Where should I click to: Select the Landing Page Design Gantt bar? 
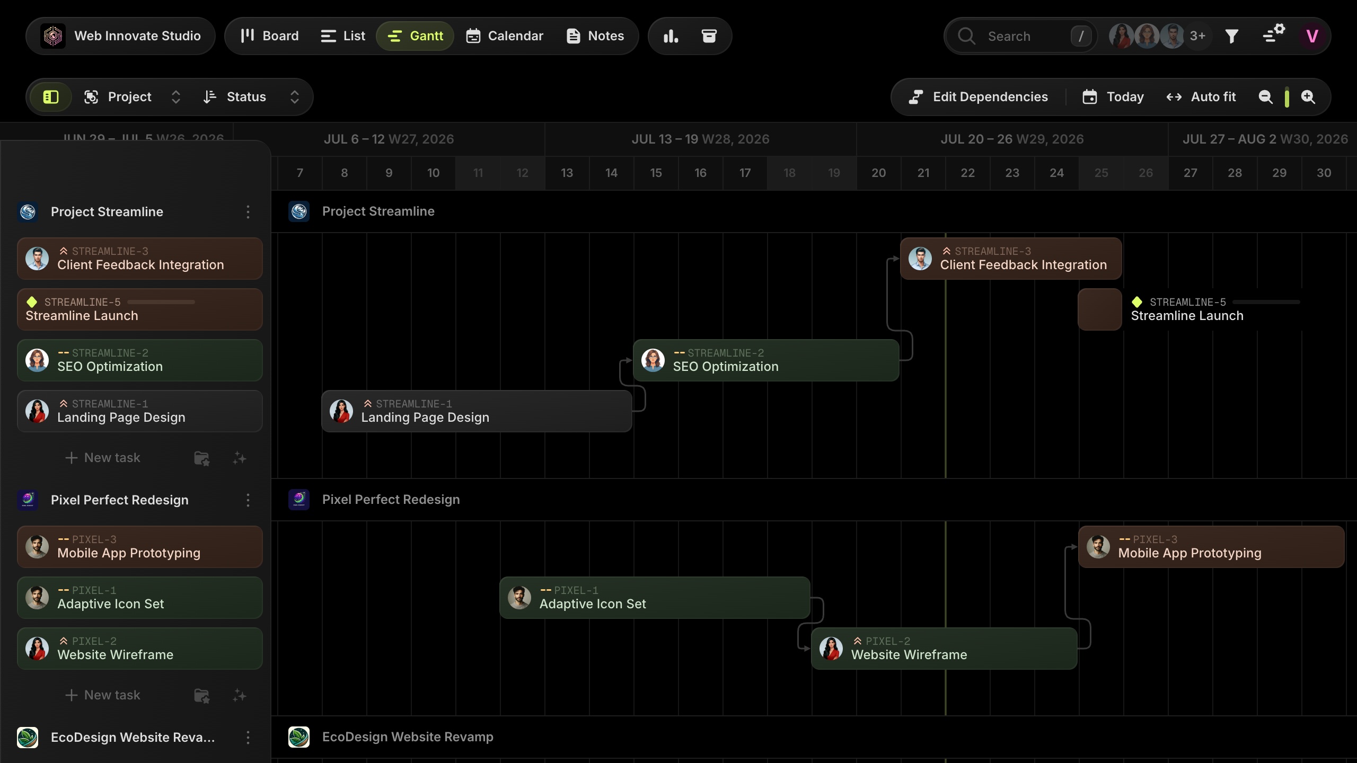tap(477, 411)
